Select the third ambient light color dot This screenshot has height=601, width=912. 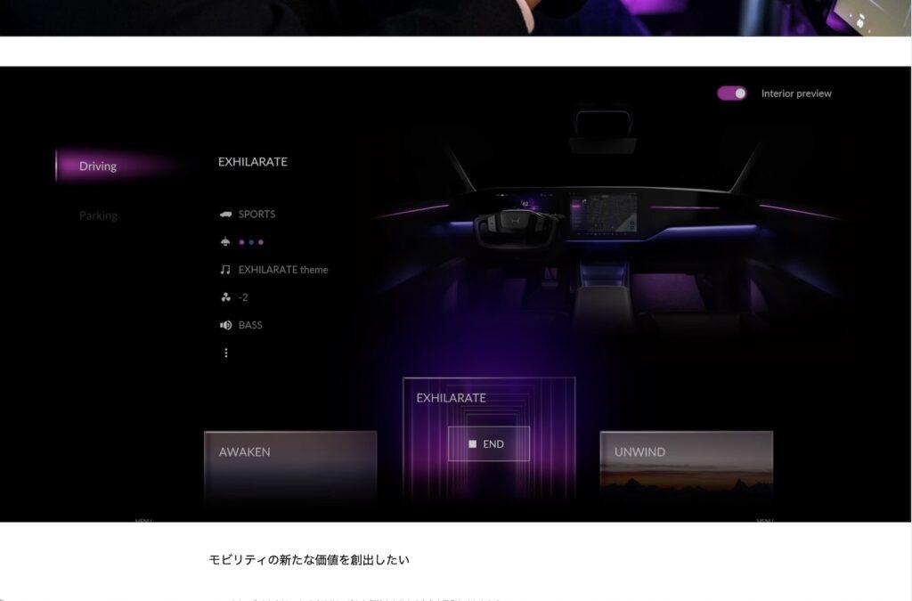(261, 242)
